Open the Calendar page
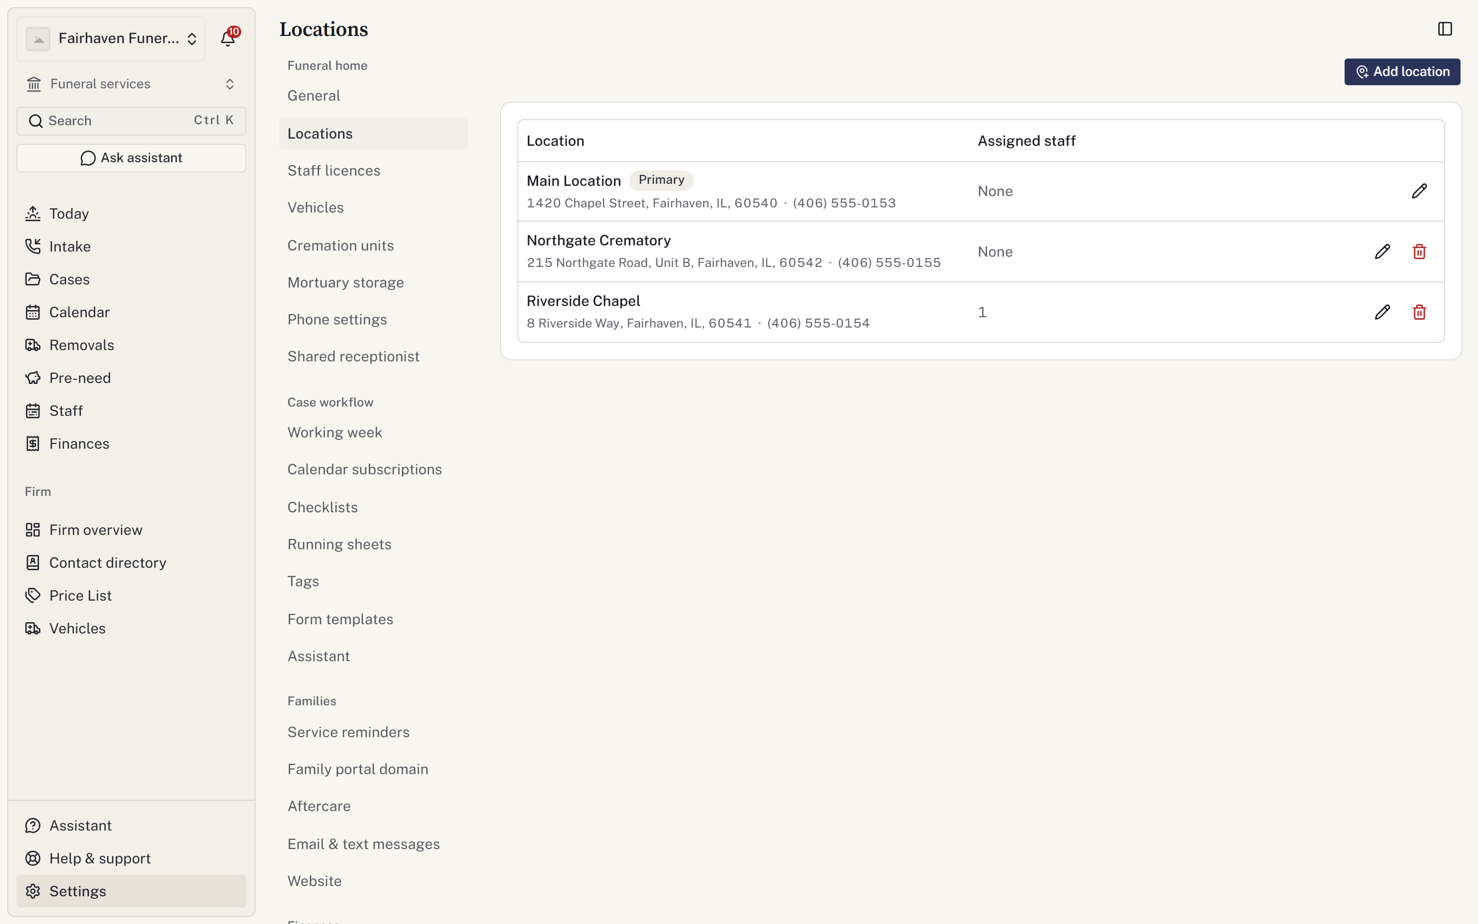Image resolution: width=1478 pixels, height=924 pixels. [x=131, y=312]
